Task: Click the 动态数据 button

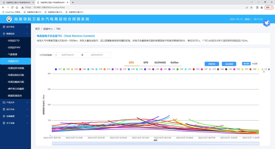Action: tap(229, 64)
